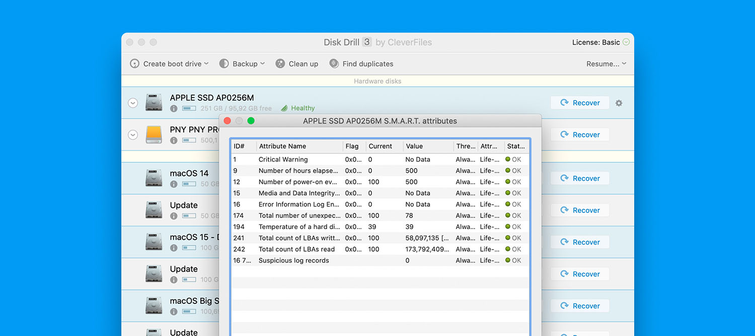Sort by Current column header
The image size is (755, 336).
[x=385, y=146]
